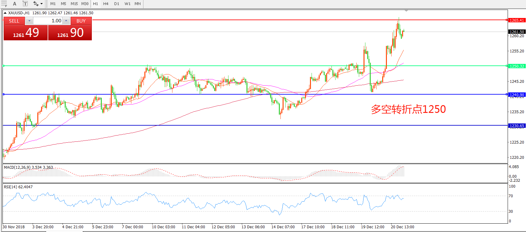
Task: Click the red Chinese text label 1250
Action: pyautogui.click(x=408, y=109)
